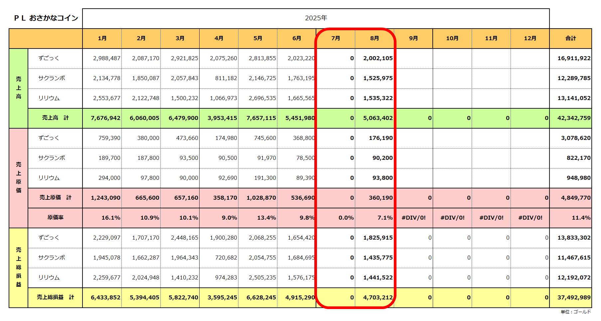Select the 売上高 計 row label
This screenshot has width=601, height=321.
(55, 118)
